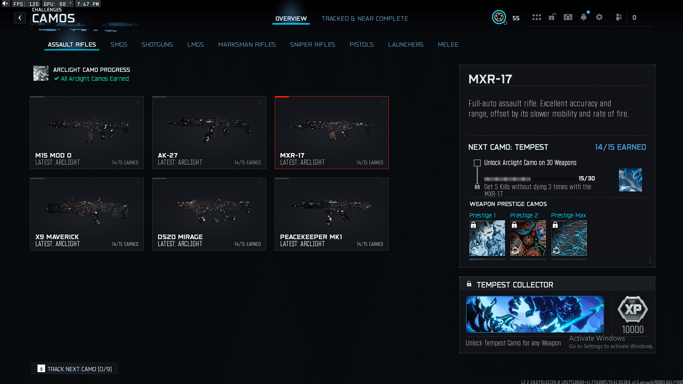Click the Arclight camo swatch beside the progress text
Image resolution: width=683 pixels, height=384 pixels.
pos(41,73)
